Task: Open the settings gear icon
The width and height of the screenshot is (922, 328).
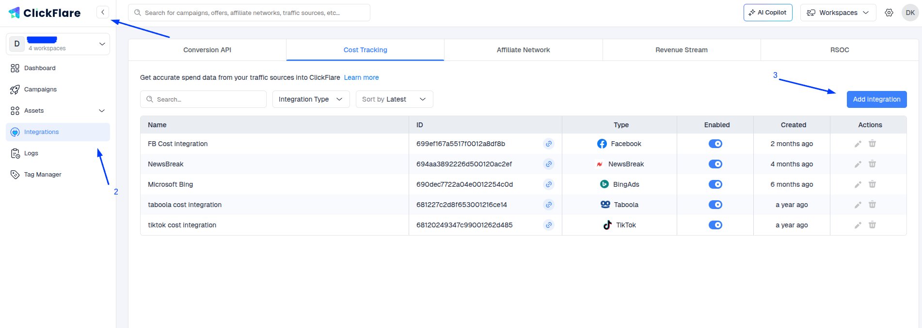Action: (889, 13)
